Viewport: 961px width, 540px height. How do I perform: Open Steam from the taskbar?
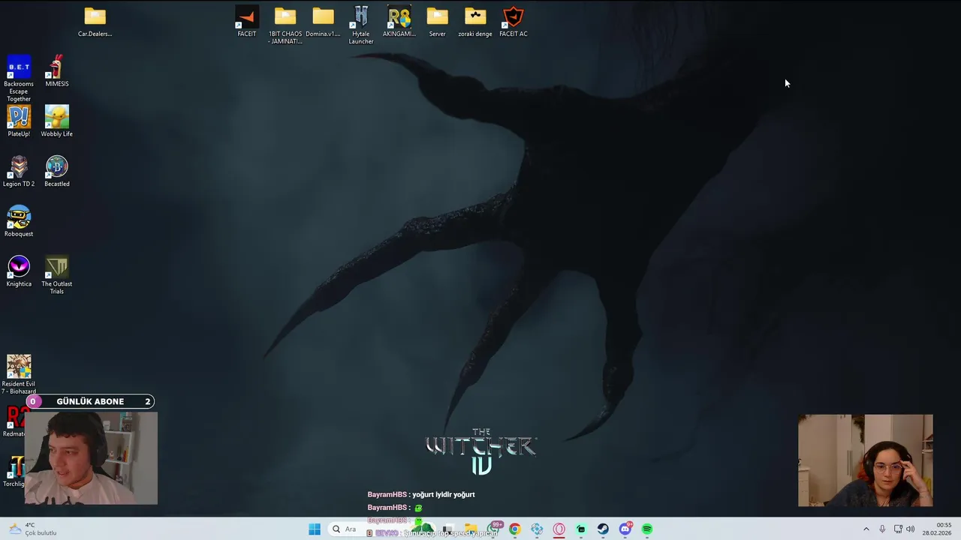point(603,529)
